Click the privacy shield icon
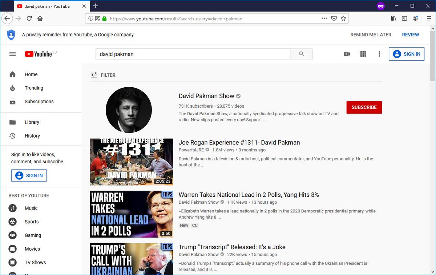436x275 pixels. (11, 35)
